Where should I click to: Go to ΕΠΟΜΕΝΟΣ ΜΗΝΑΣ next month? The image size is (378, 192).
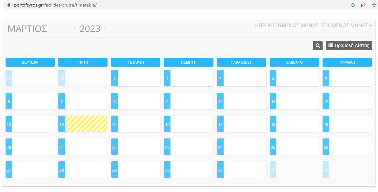[347, 25]
